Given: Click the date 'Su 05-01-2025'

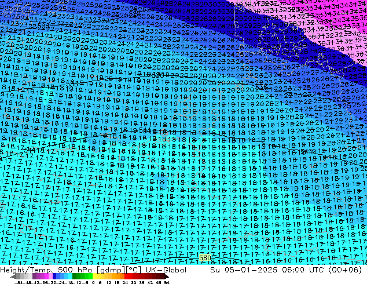Looking at the screenshot, I should [x=244, y=270].
